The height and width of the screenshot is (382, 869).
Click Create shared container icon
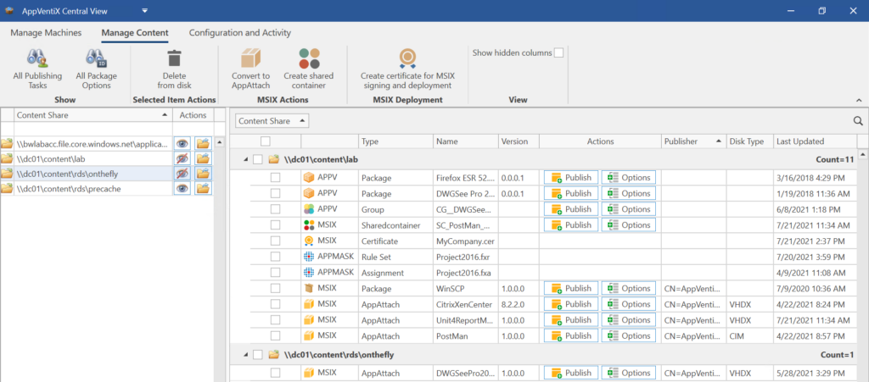309,58
